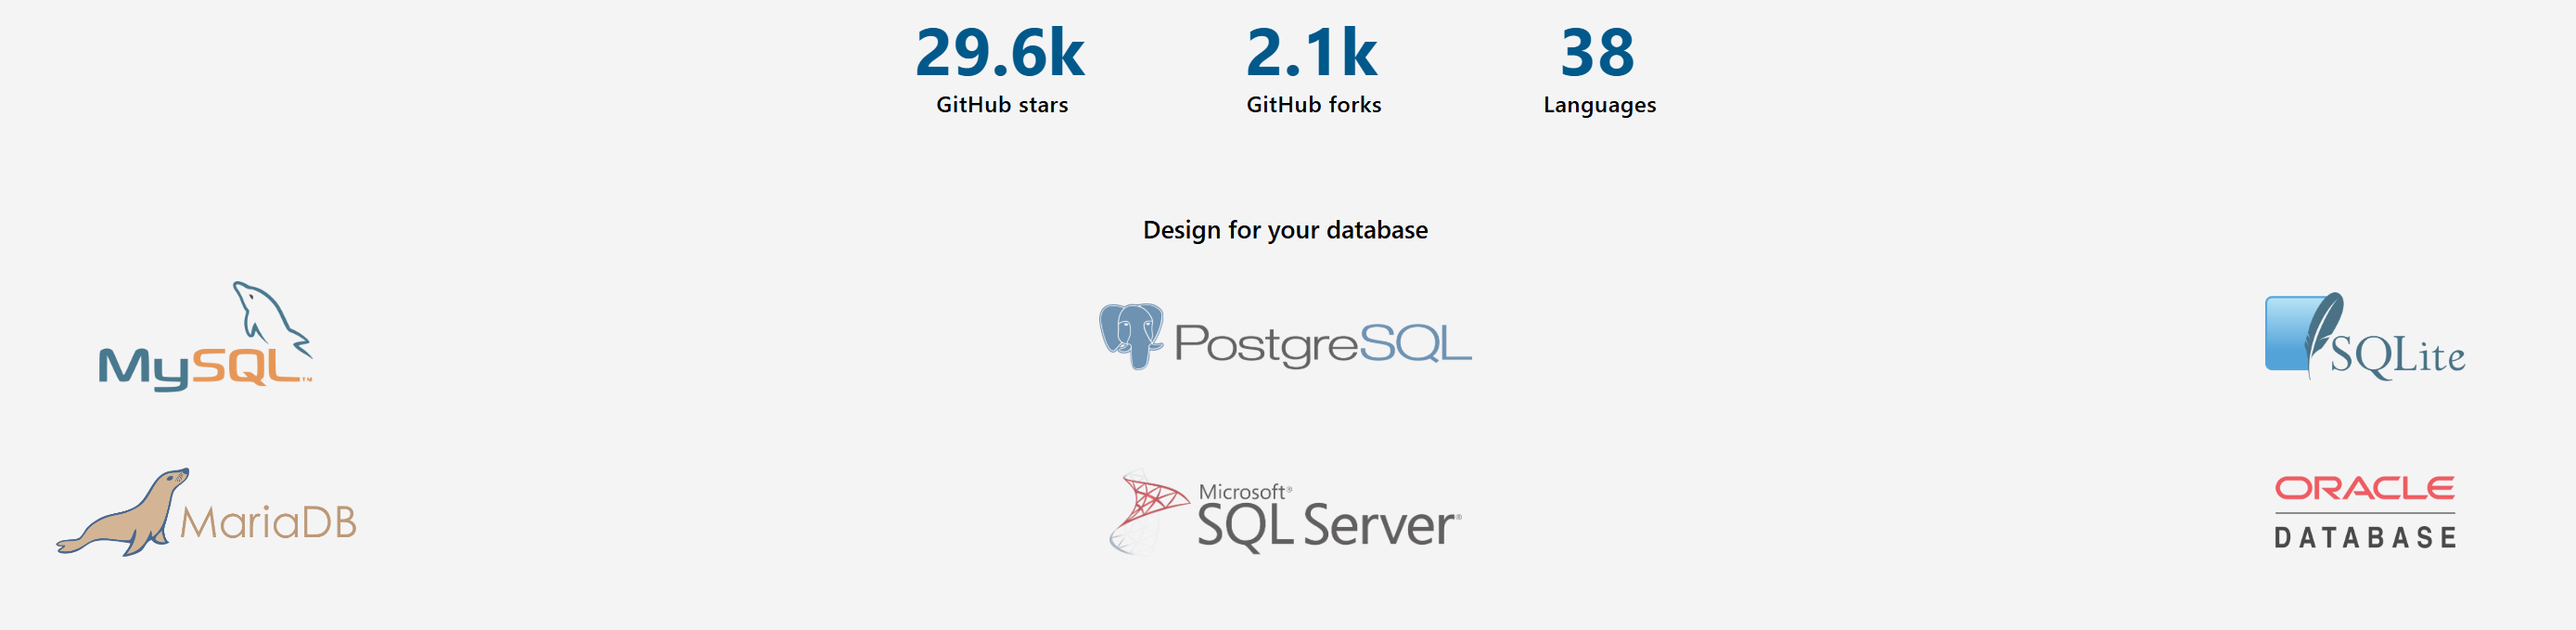Click the SQL Server wordmark

click(1328, 526)
